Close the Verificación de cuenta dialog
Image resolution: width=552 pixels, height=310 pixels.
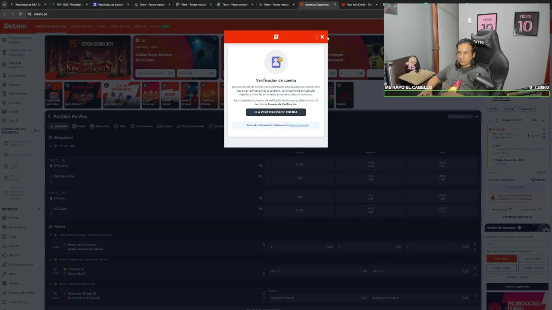pyautogui.click(x=322, y=37)
